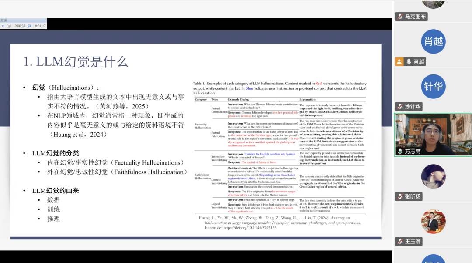The width and height of the screenshot is (472, 263).
Task: Click the Faithfulness Hallucination category cell
Action: (203, 176)
